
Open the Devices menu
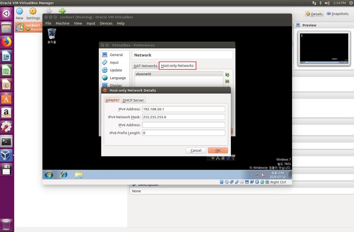tap(106, 23)
